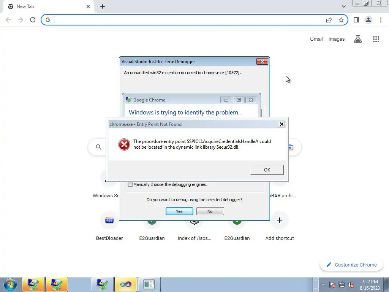This screenshot has width=389, height=292.
Task: Minimize the Google Chrome problem dialog
Action: (226, 100)
